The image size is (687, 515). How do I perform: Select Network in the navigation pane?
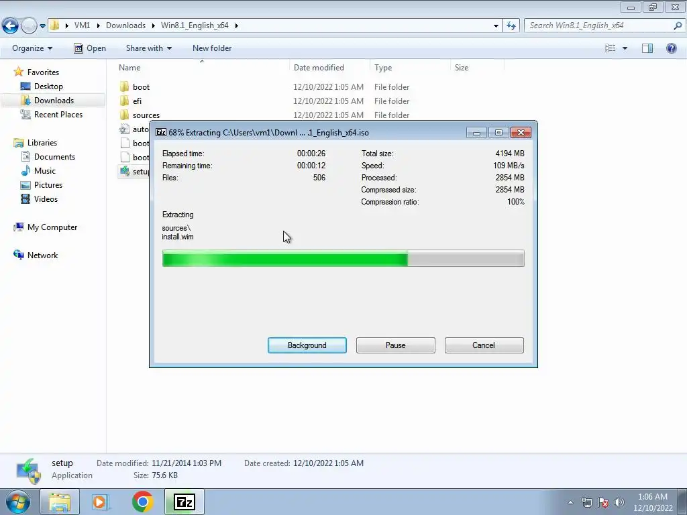(x=42, y=255)
